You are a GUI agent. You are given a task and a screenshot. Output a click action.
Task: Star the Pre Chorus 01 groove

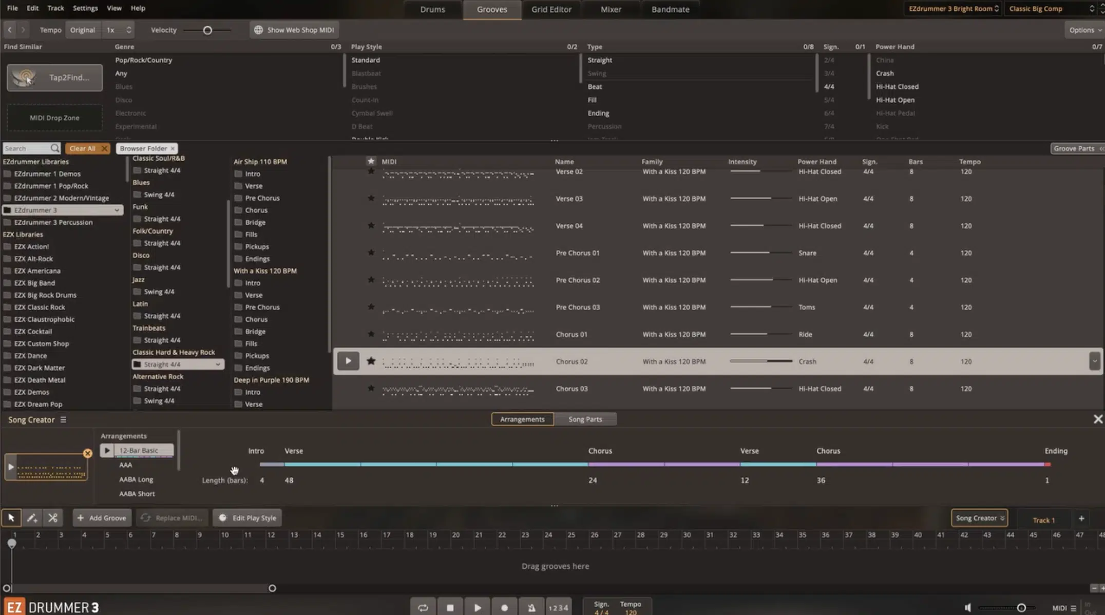point(371,253)
